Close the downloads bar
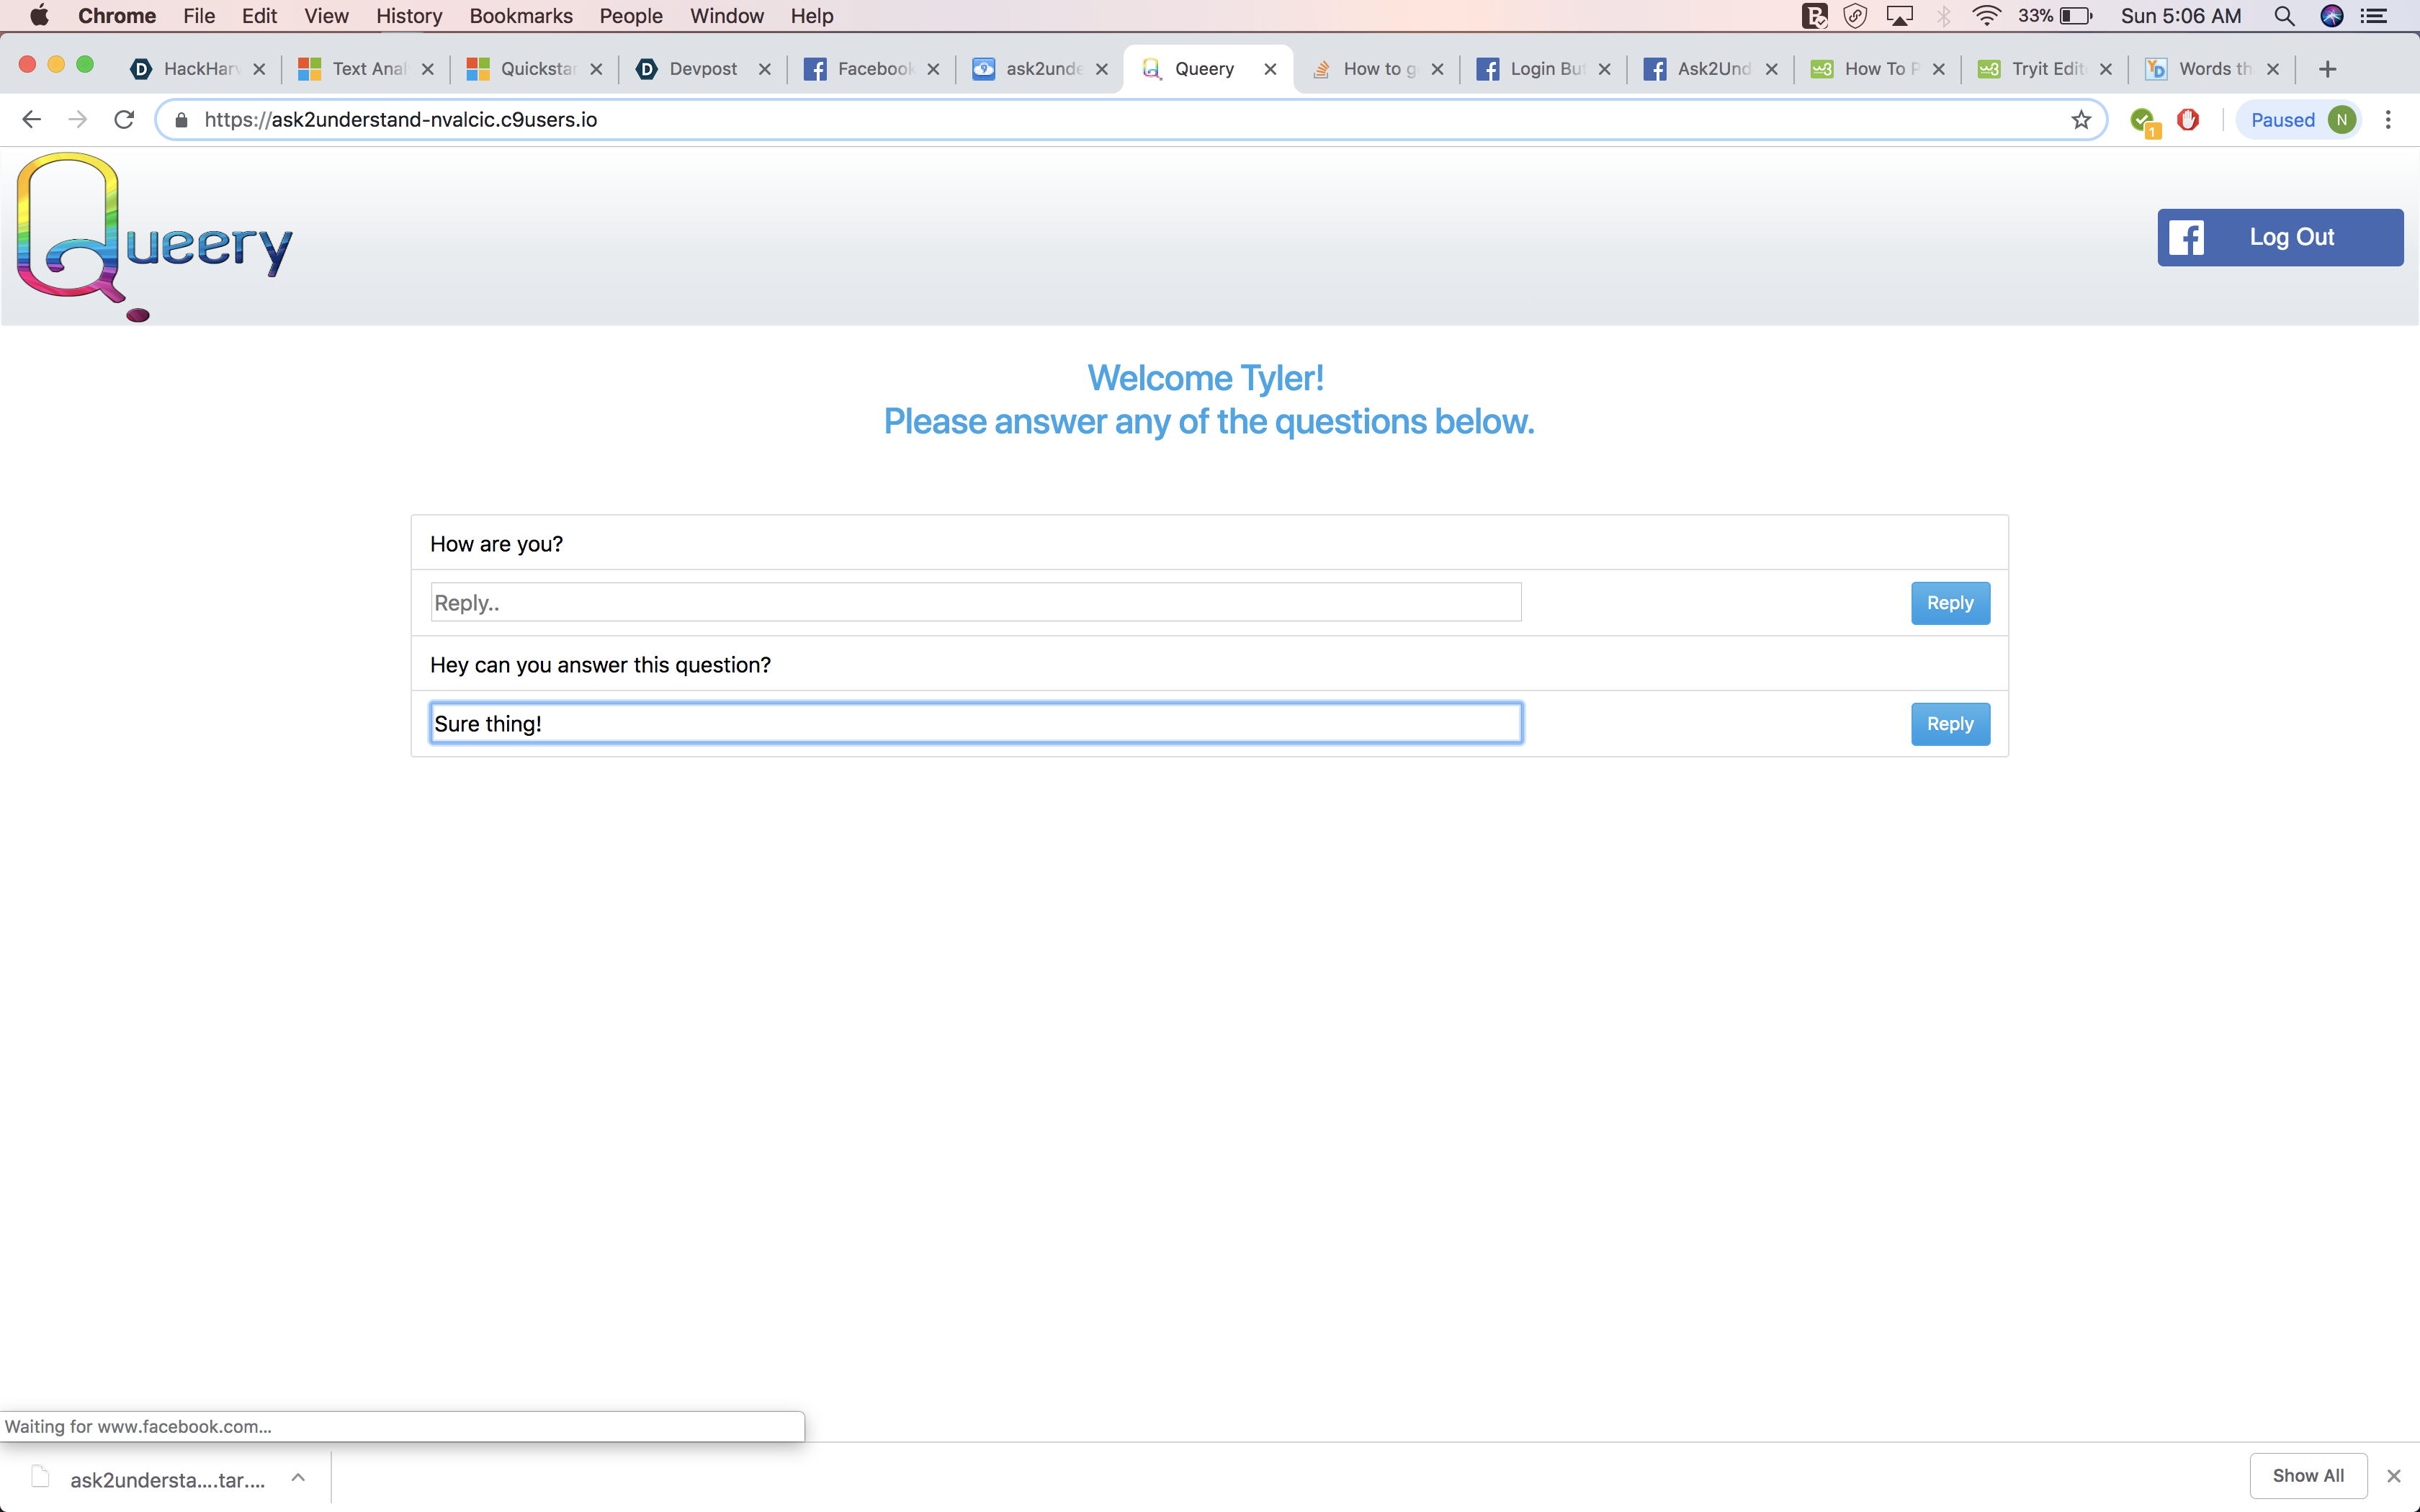Image resolution: width=2420 pixels, height=1512 pixels. [2394, 1476]
